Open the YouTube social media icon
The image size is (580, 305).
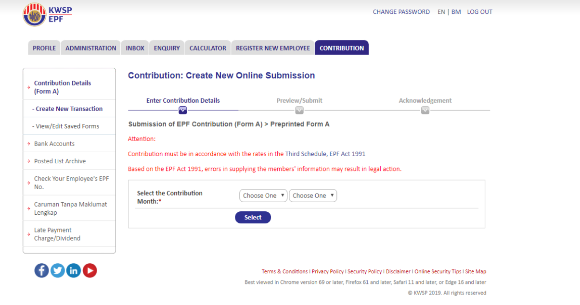(90, 270)
